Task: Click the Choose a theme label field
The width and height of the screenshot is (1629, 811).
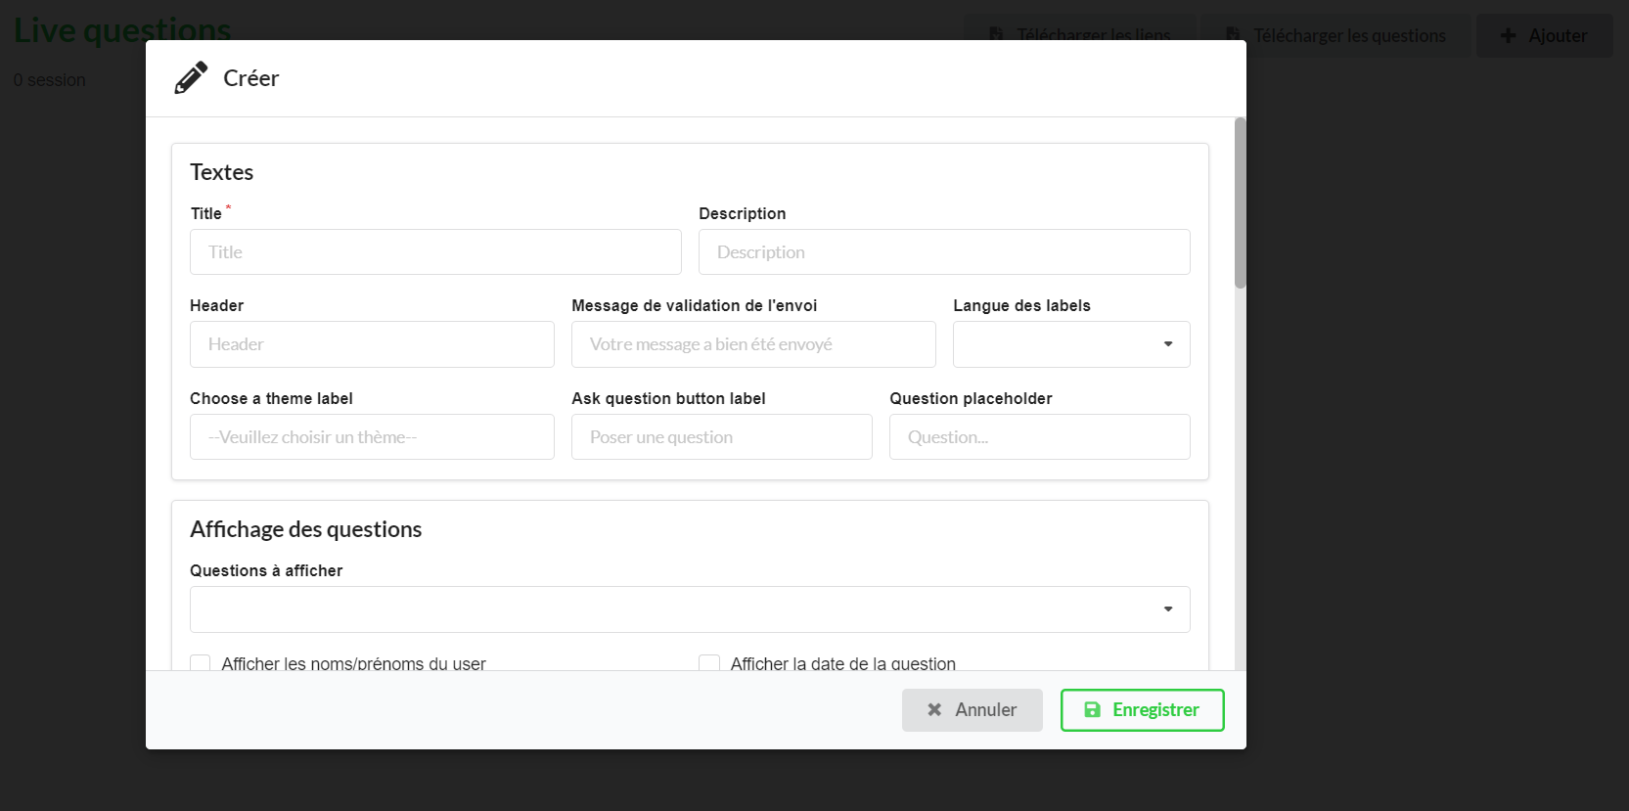Action: (372, 437)
